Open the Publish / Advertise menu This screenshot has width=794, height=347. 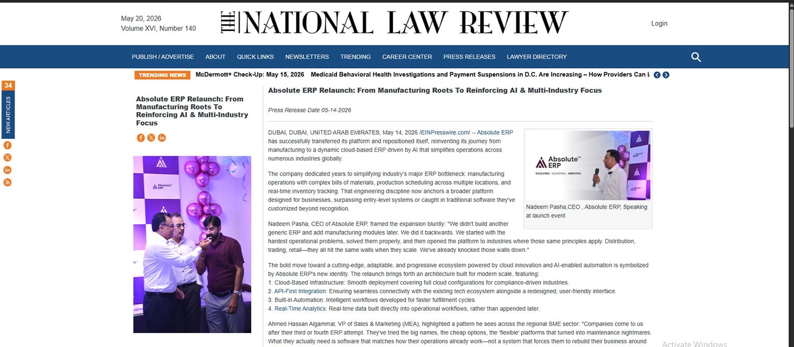163,57
